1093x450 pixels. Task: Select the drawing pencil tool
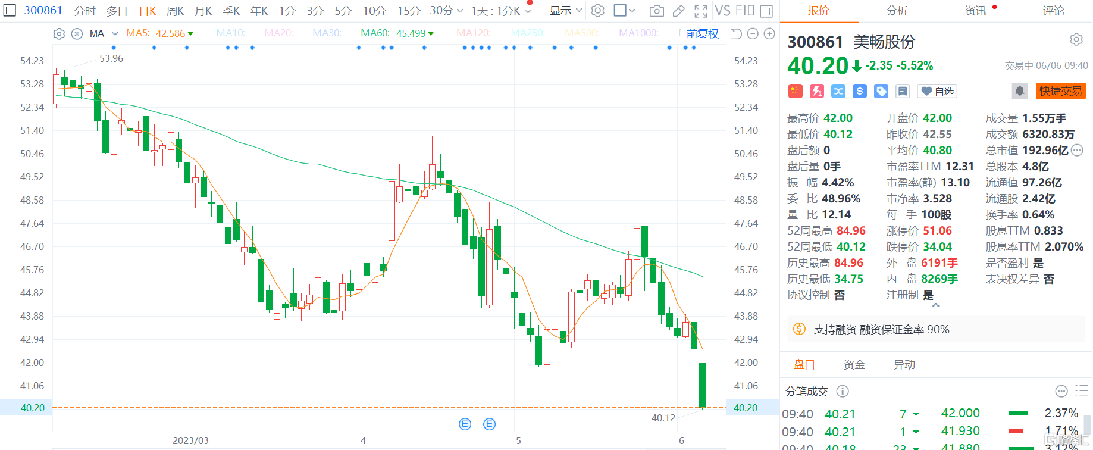coord(679,11)
